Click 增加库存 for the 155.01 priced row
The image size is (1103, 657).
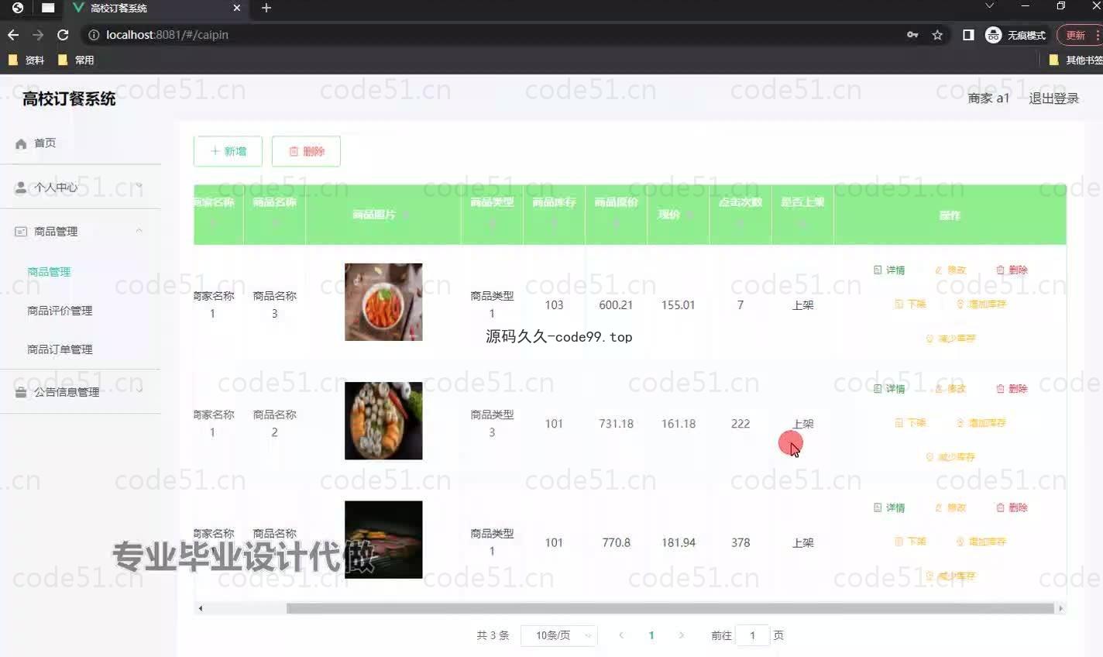tap(981, 304)
